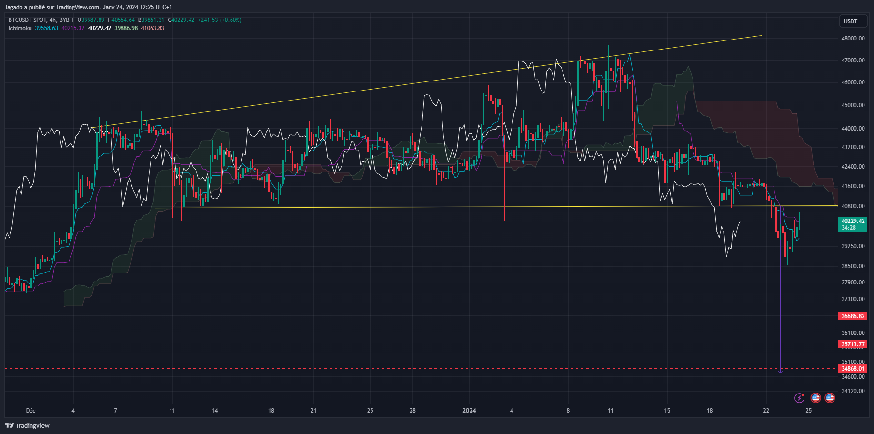Click the left US flag economic calendar icon

click(x=815, y=397)
